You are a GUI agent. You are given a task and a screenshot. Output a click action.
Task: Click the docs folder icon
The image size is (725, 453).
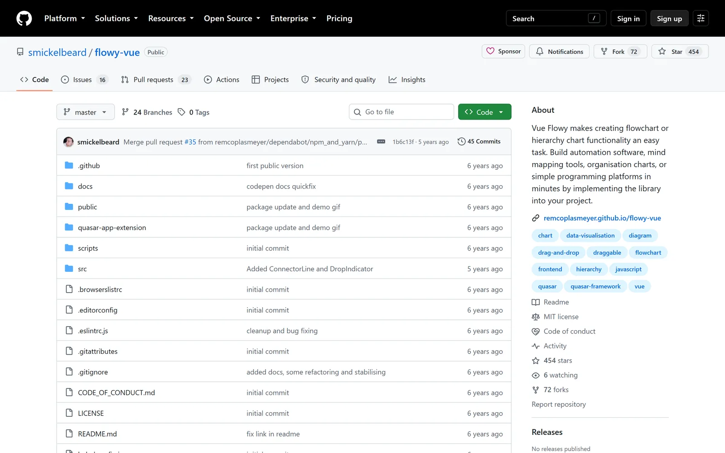pos(69,186)
